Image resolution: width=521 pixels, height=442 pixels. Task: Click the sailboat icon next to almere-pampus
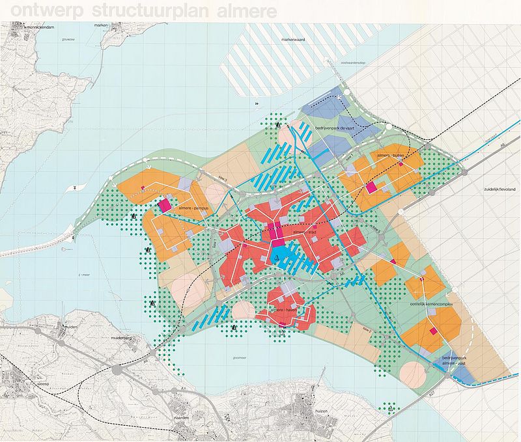[134, 216]
